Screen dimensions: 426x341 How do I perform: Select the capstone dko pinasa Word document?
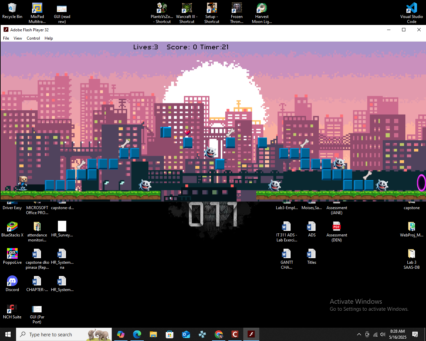tap(37, 259)
